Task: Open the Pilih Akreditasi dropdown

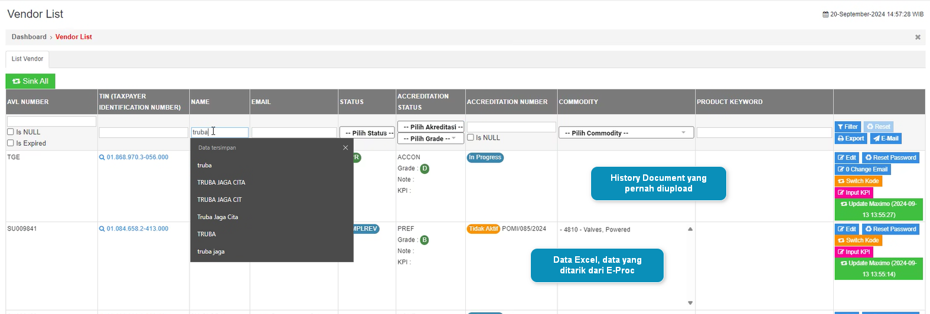Action: coord(430,127)
